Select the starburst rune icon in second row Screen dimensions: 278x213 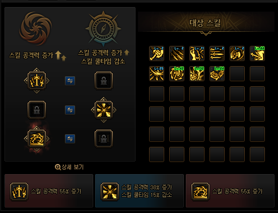[104, 110]
